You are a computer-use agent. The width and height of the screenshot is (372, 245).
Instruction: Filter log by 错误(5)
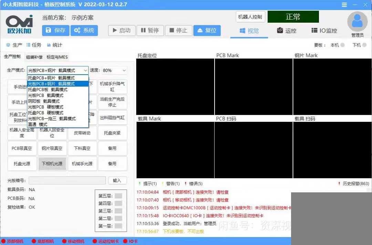click(x=193, y=184)
